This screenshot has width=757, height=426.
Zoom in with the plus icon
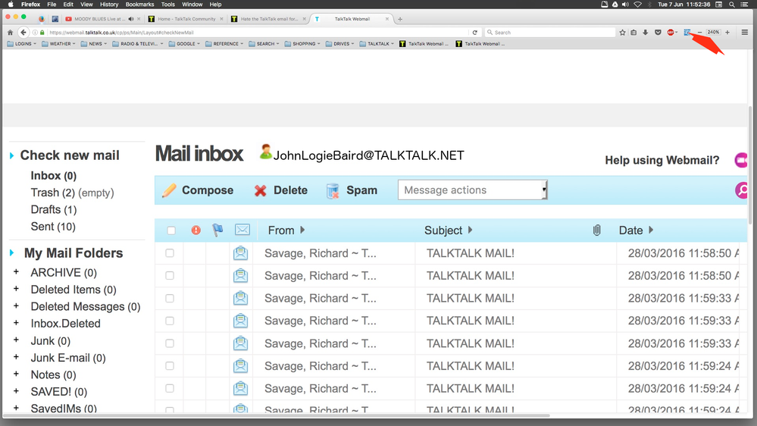tap(727, 33)
